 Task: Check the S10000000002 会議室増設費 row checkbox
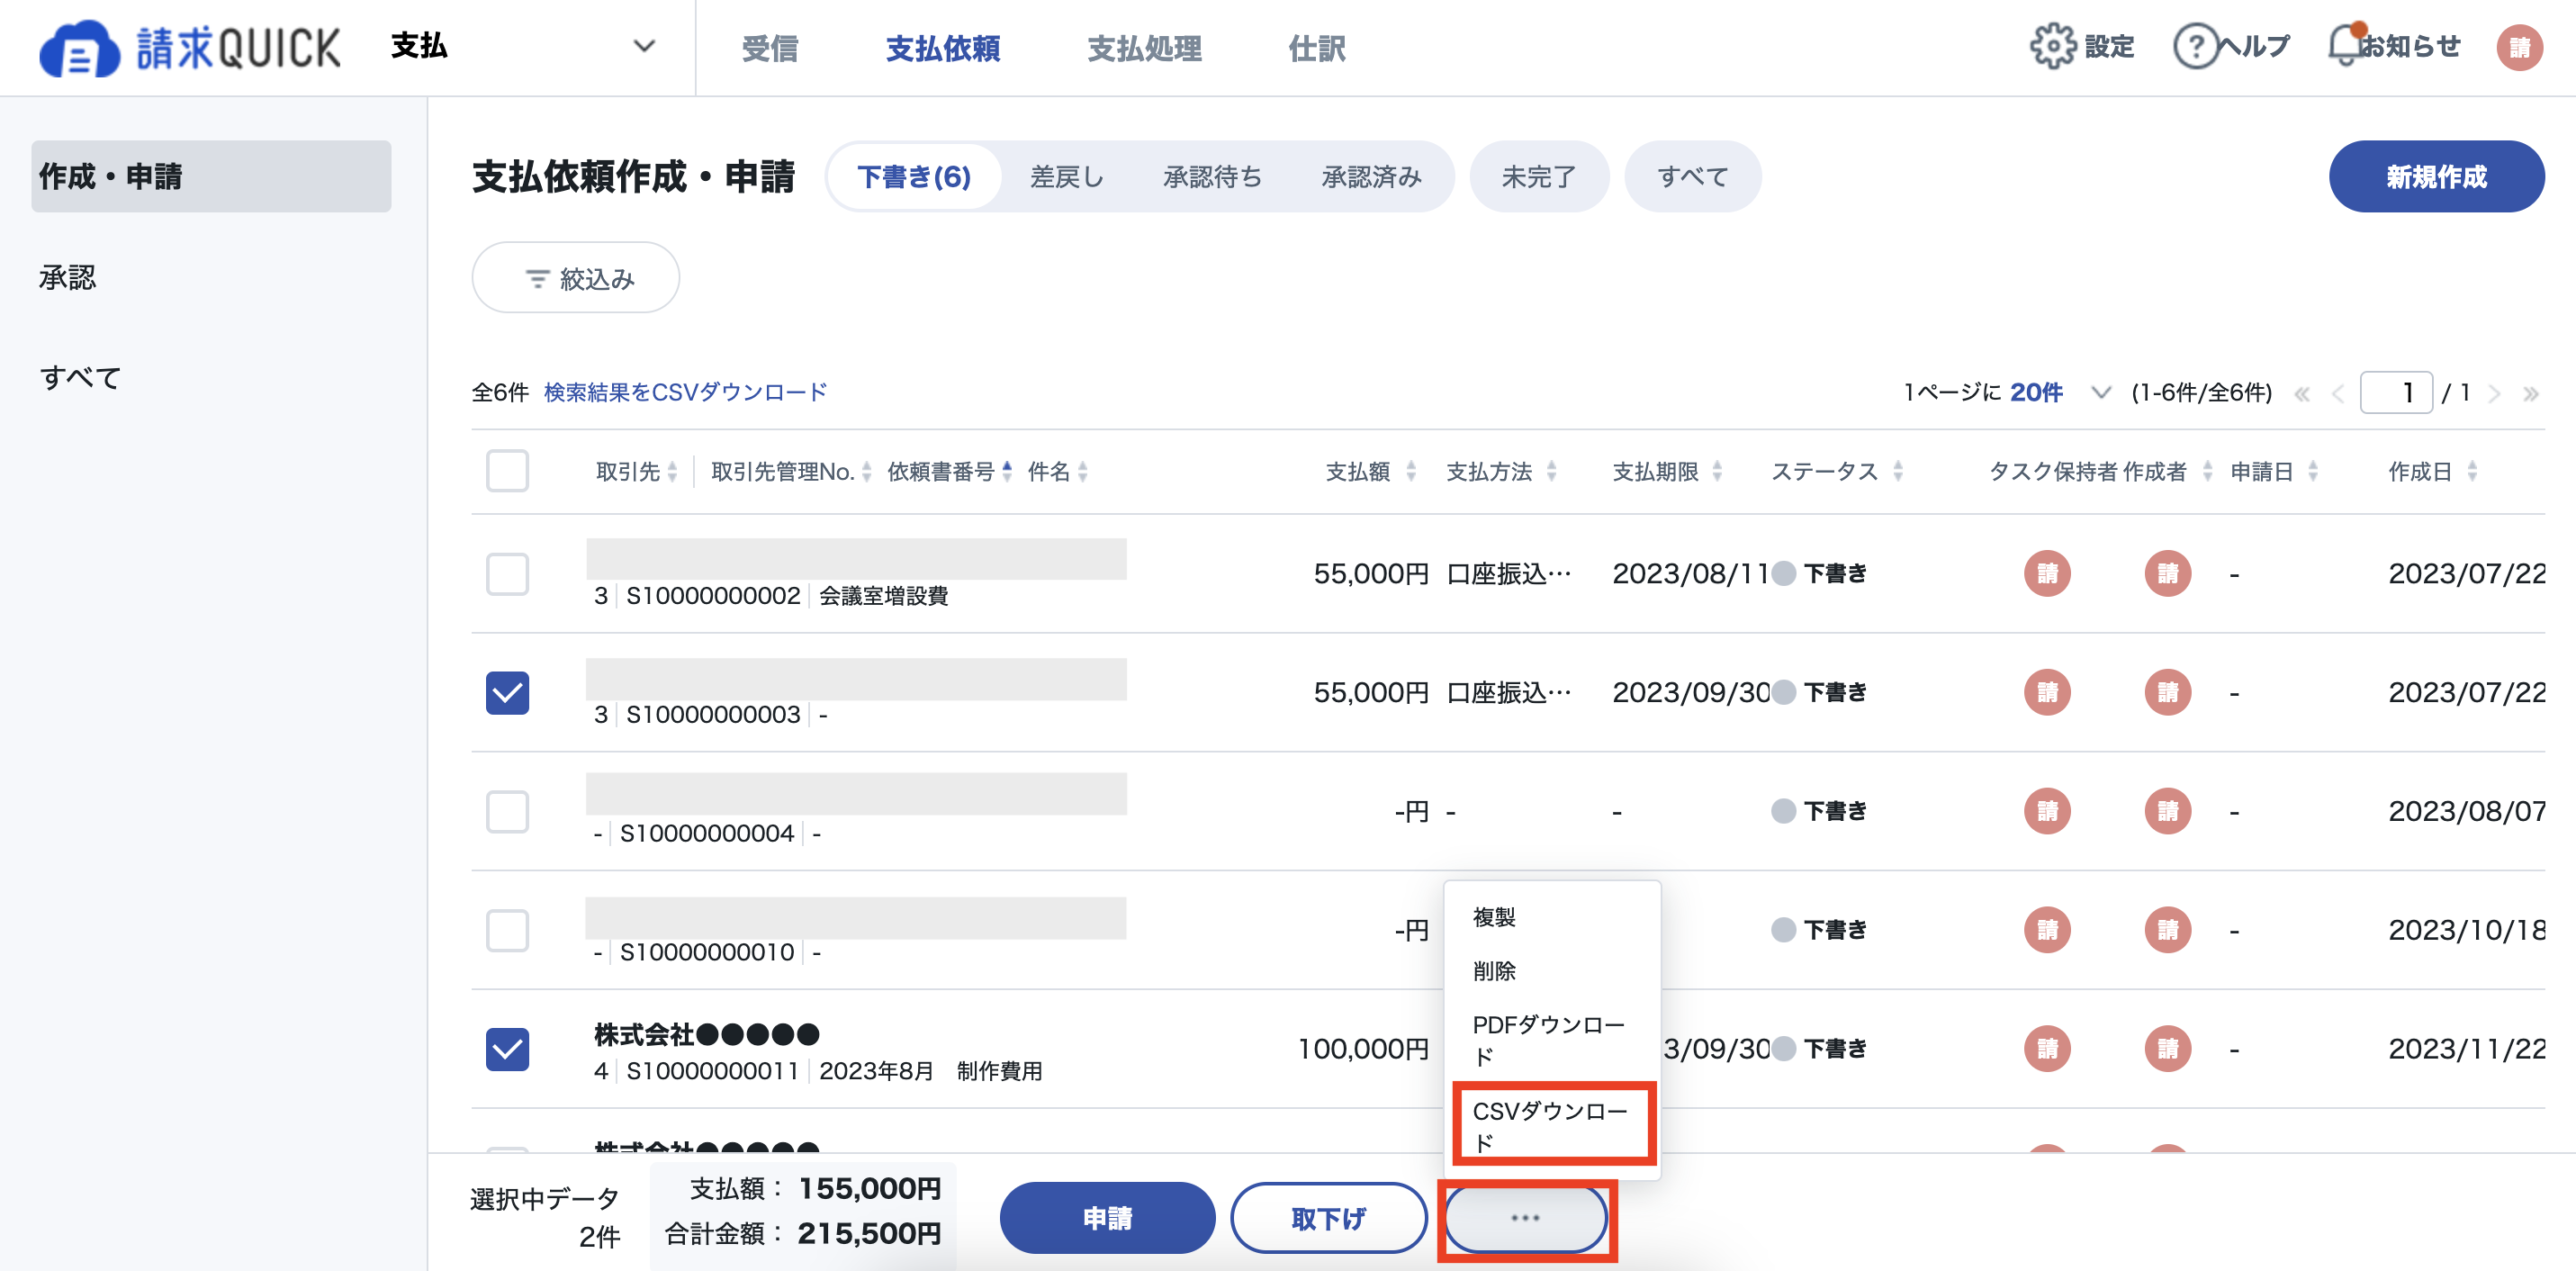click(x=507, y=574)
